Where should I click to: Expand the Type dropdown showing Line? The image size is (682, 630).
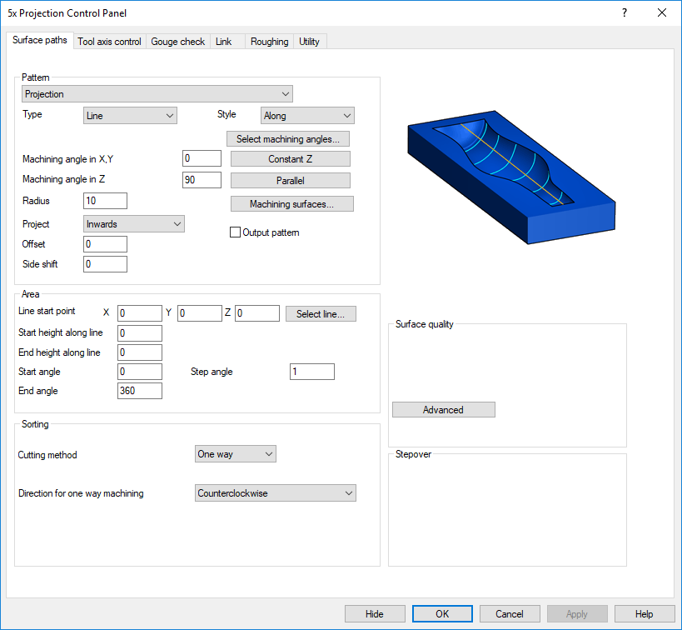point(131,116)
